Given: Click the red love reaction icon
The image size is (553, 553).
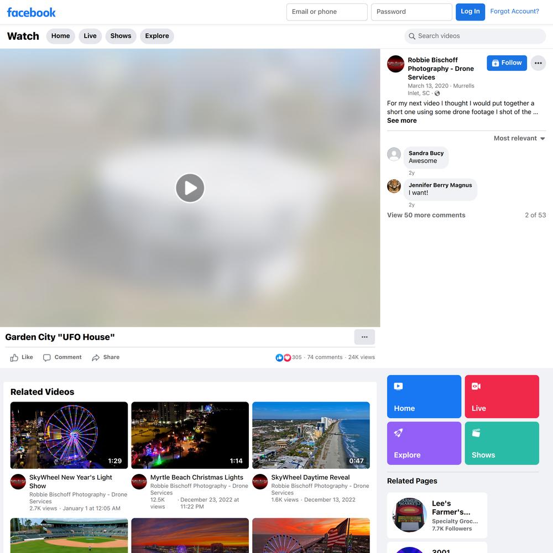Looking at the screenshot, I should coord(287,358).
